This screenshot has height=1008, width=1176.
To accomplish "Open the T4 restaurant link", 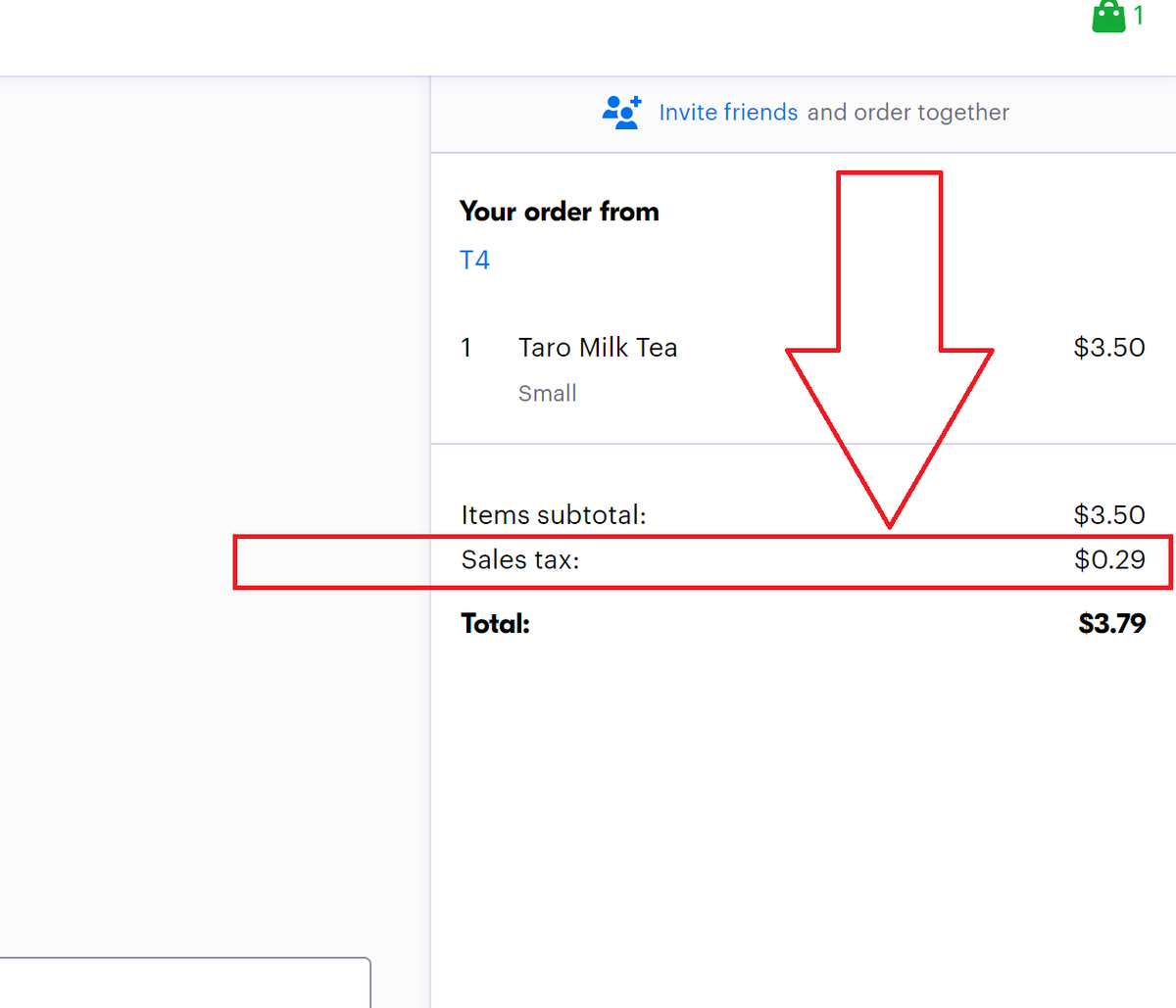I will pos(474,260).
